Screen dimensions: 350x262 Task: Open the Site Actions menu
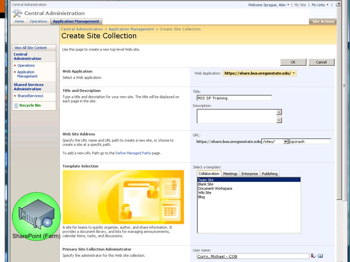point(323,21)
